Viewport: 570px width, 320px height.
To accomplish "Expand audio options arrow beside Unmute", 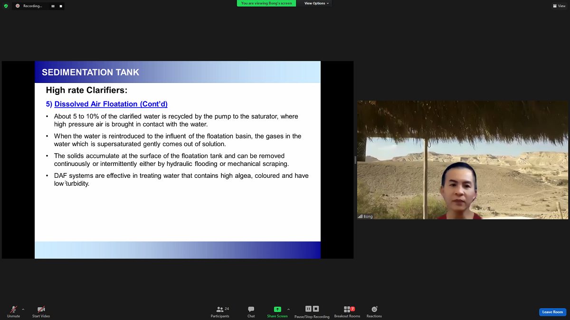I will pyautogui.click(x=23, y=309).
